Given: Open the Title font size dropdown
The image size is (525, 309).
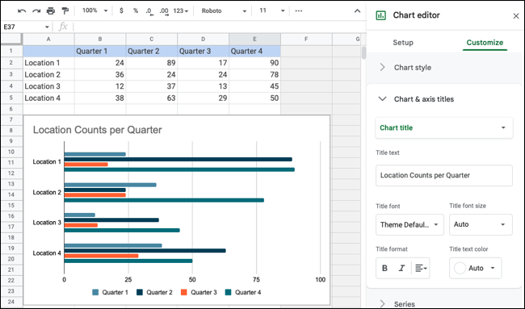Looking at the screenshot, I should click(x=481, y=224).
